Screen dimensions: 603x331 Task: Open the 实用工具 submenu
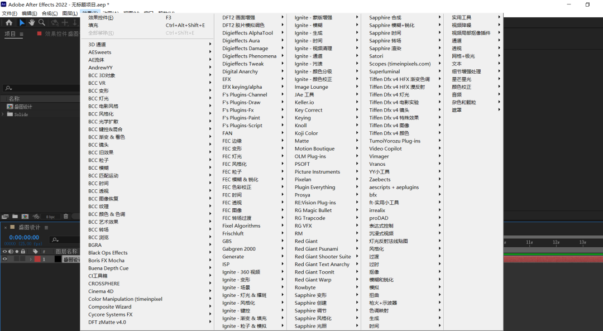(x=473, y=17)
